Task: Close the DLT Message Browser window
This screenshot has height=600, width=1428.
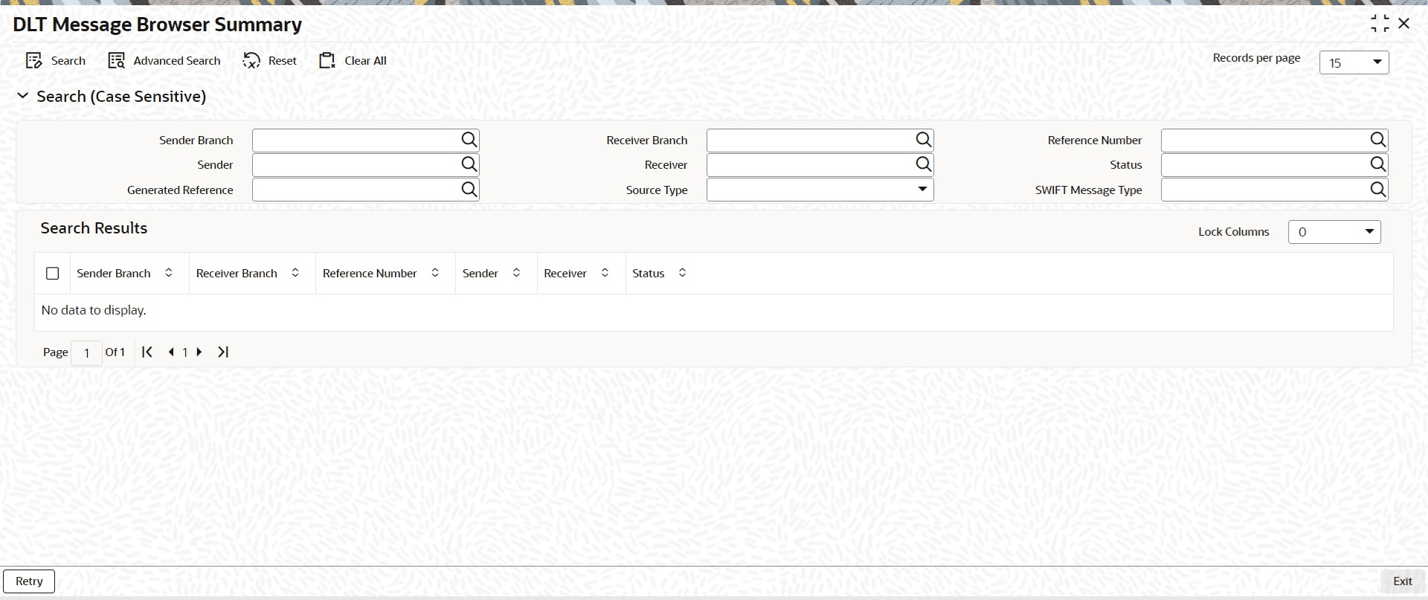Action: [x=1404, y=24]
